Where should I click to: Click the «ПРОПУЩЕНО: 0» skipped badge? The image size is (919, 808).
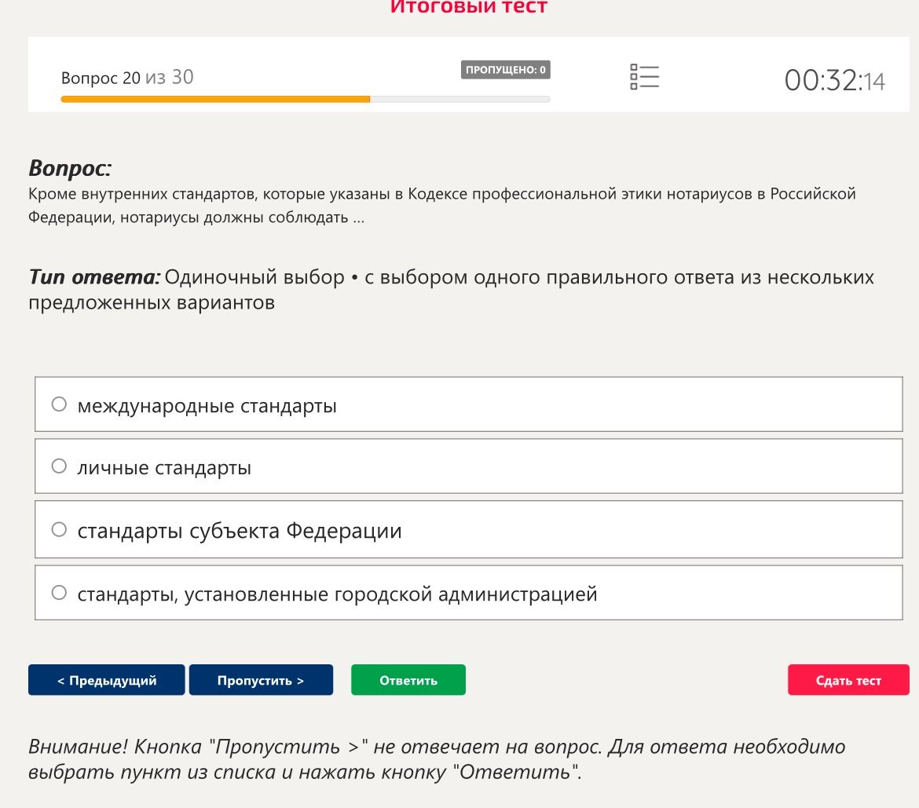point(505,70)
